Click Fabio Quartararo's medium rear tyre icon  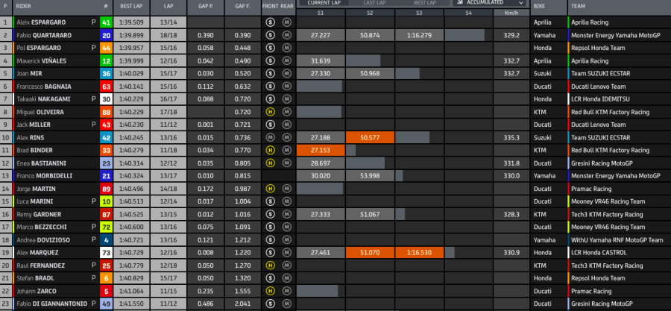(x=286, y=35)
